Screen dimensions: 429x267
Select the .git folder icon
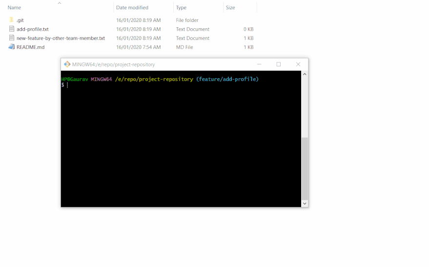point(11,20)
